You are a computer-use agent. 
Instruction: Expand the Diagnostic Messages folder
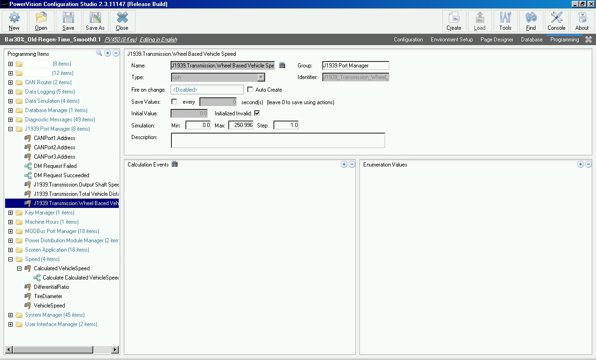(x=10, y=120)
